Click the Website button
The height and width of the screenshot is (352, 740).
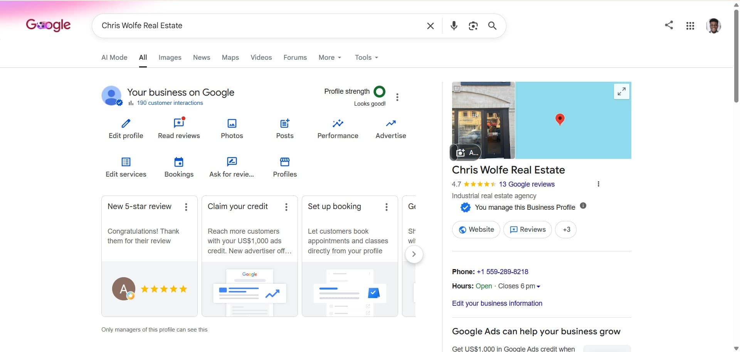click(x=476, y=229)
